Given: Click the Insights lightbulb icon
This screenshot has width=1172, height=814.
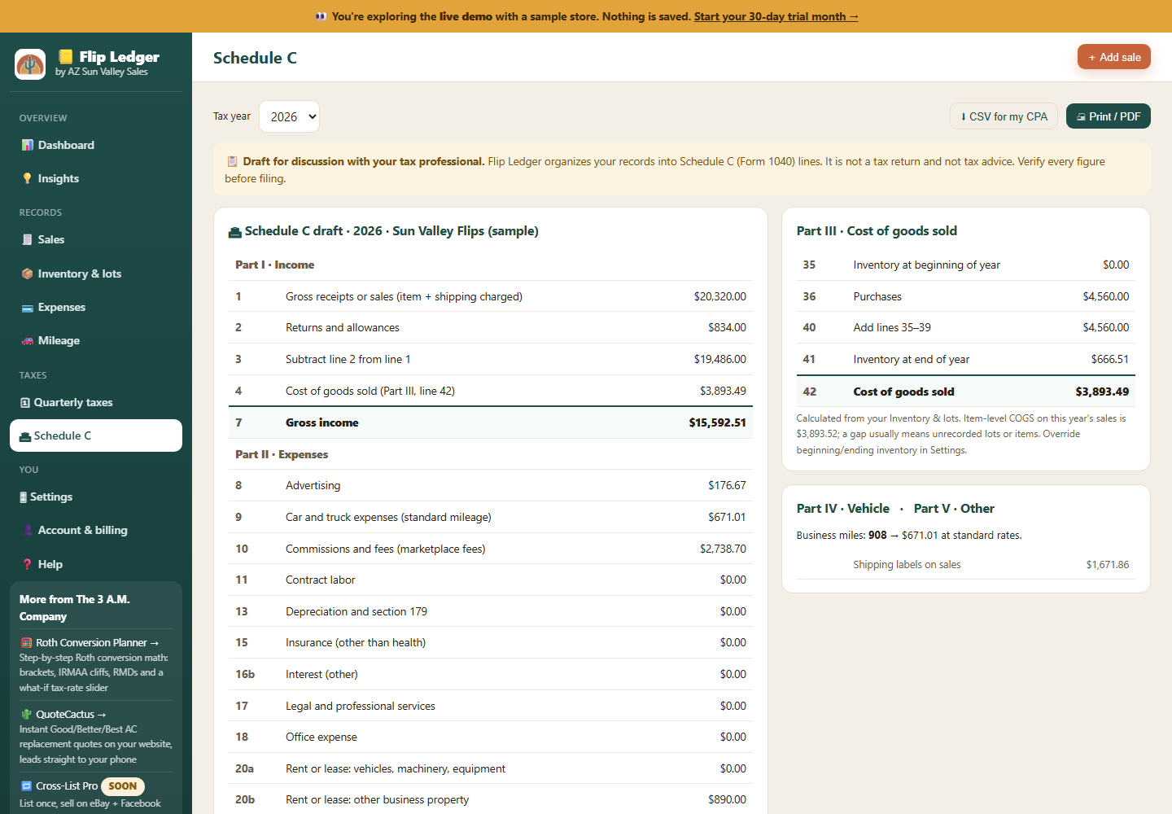Looking at the screenshot, I should click(28, 178).
